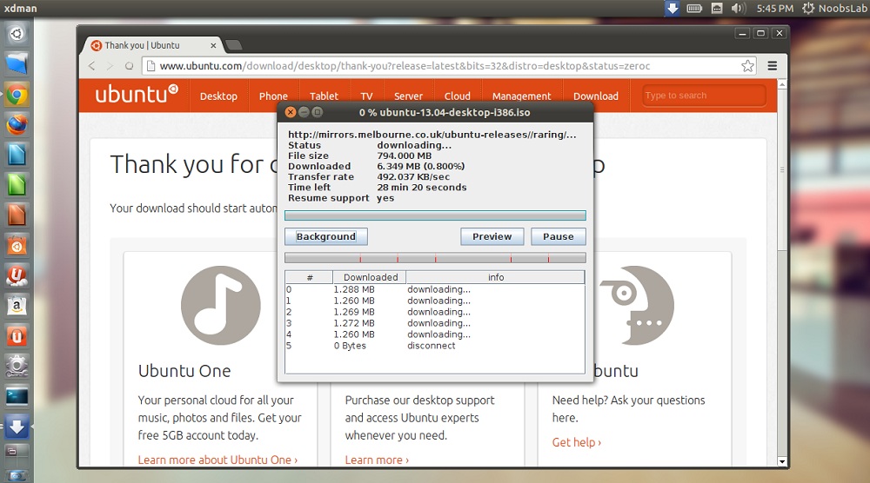This screenshot has height=483, width=870.
Task: Open the Ubuntu Dash home launcher
Action: tap(17, 34)
